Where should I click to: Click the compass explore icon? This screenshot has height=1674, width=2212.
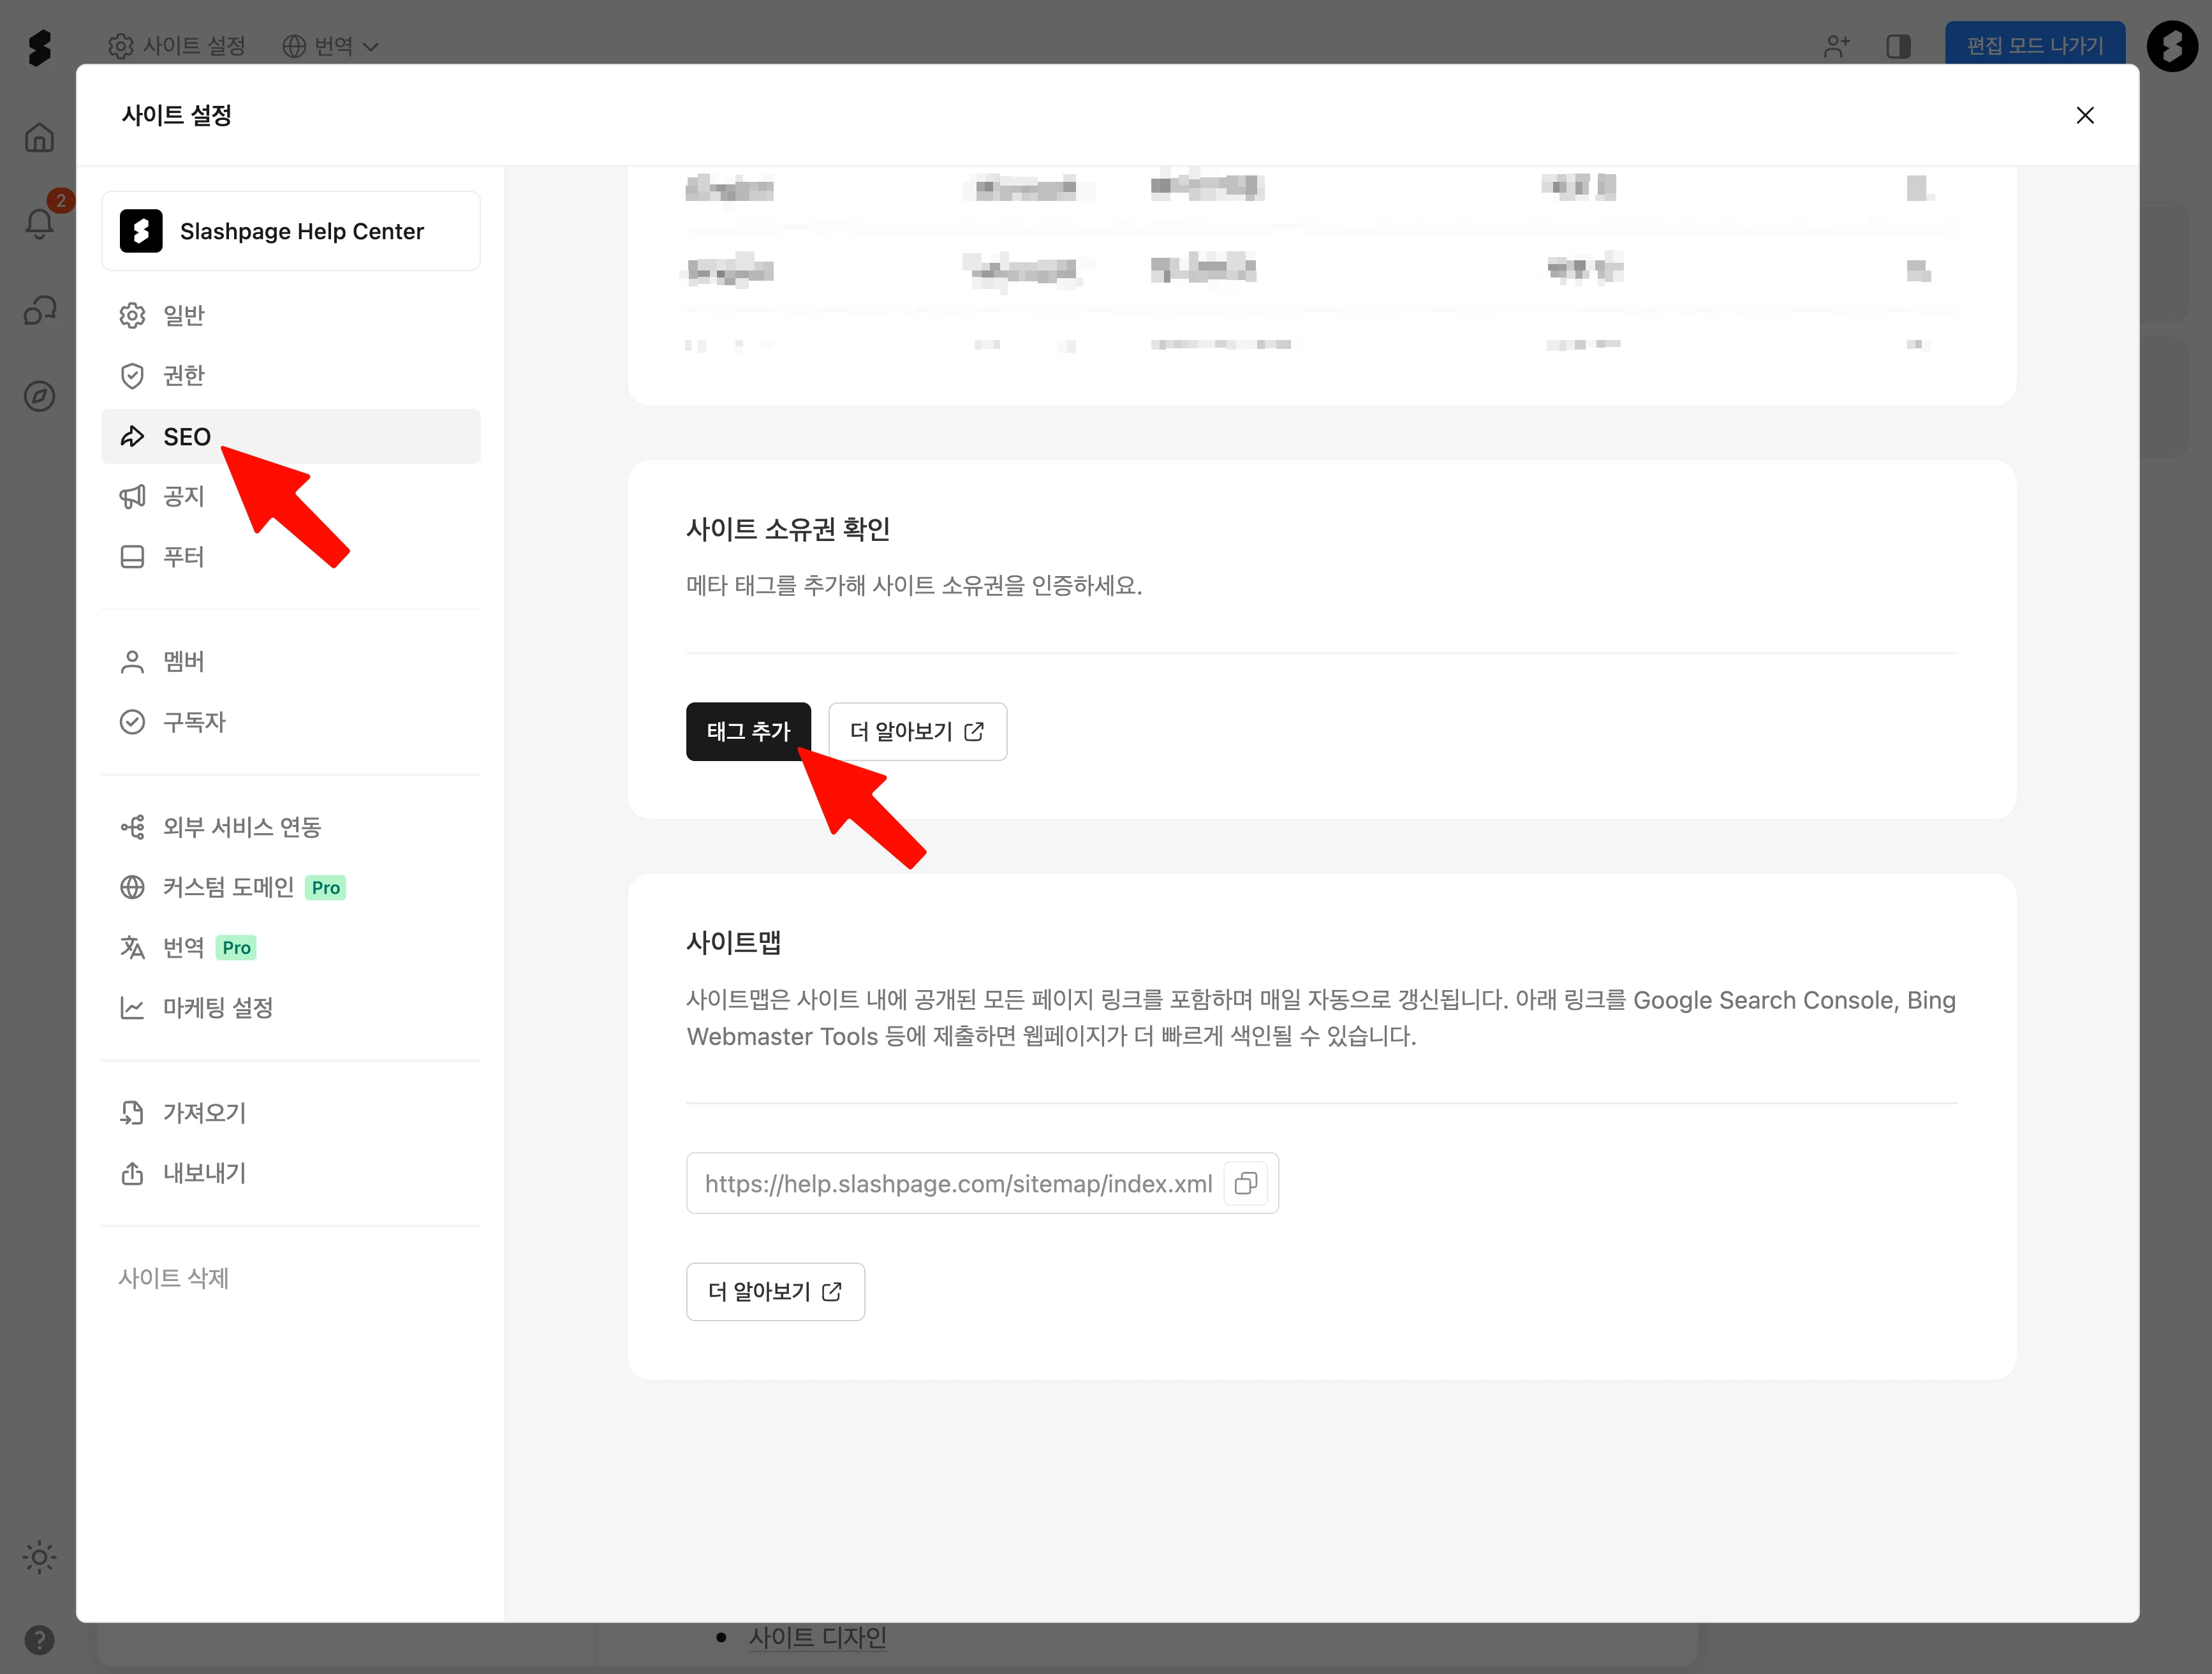39,396
